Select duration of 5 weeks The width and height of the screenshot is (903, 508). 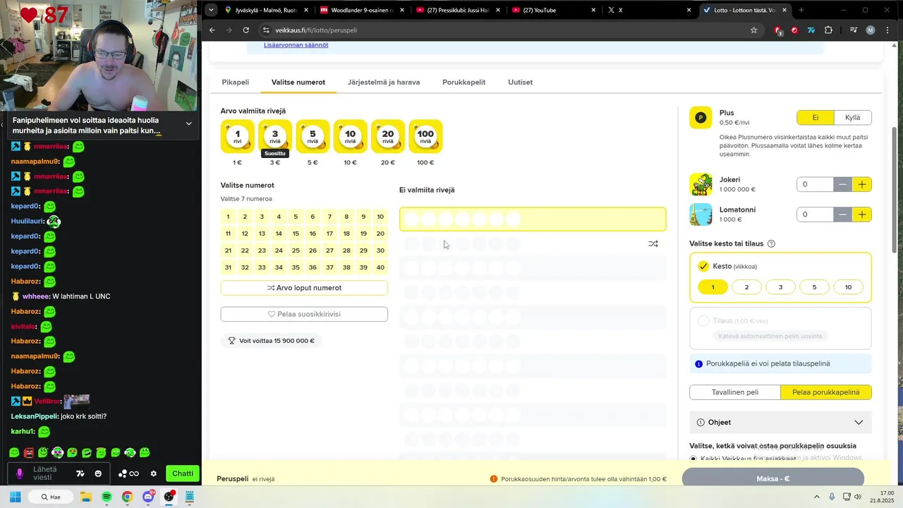coord(814,287)
